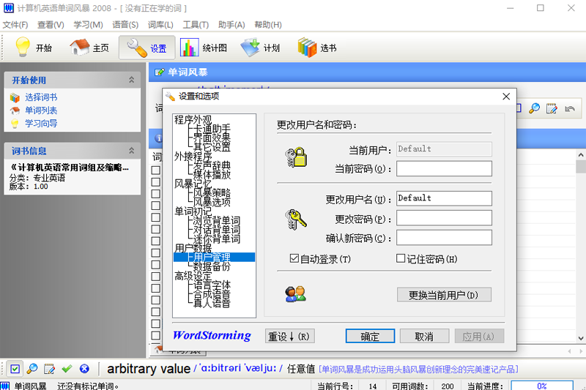Select 用户数据 in settings tree
The height and width of the screenshot is (390, 586).
pos(193,248)
